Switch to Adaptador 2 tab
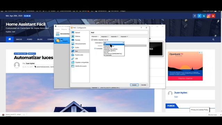Viewport: 222px width, 125px height. [105, 36]
